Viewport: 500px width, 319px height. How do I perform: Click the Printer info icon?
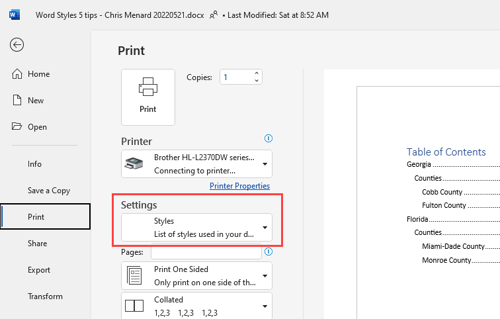[269, 138]
